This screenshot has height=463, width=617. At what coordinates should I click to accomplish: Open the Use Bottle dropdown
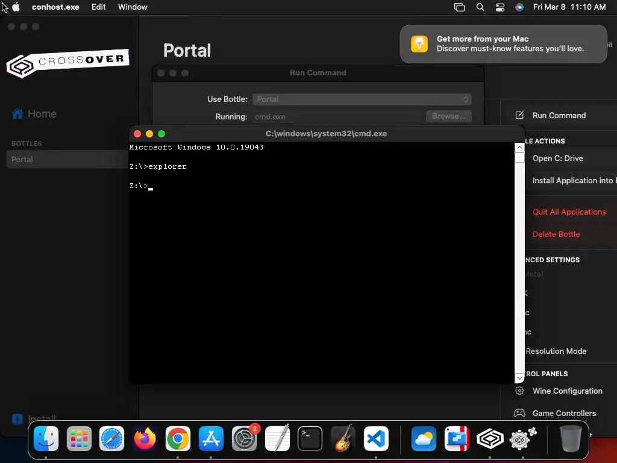click(x=362, y=99)
